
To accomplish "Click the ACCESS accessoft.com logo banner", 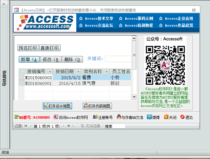I will pyautogui.click(x=45, y=23).
